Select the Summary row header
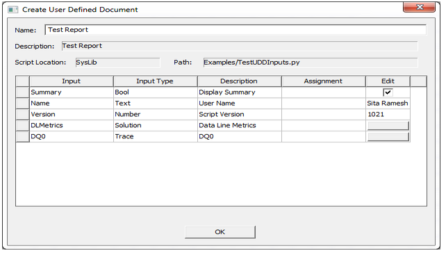The height and width of the screenshot is (253, 446). [x=22, y=92]
